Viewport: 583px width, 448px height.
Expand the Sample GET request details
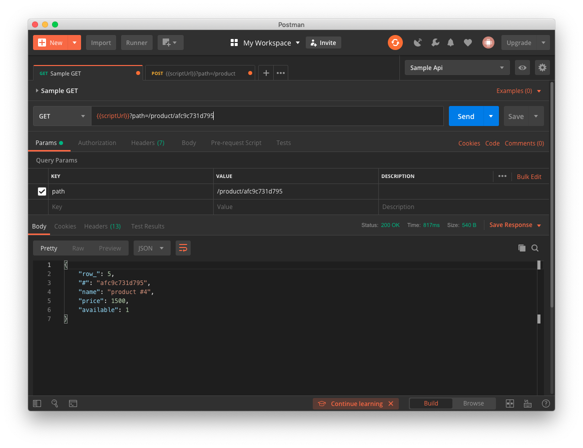pos(37,90)
